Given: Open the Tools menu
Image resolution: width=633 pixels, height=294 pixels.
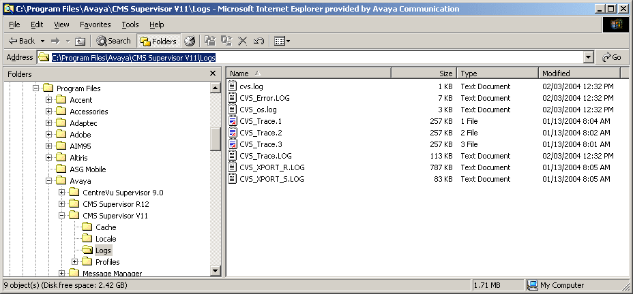Looking at the screenshot, I should (x=130, y=24).
